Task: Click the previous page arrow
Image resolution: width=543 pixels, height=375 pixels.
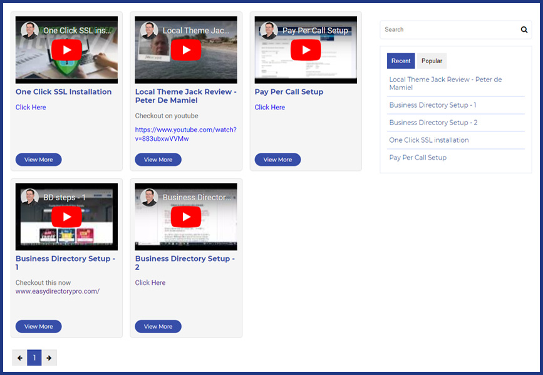Action: point(18,357)
